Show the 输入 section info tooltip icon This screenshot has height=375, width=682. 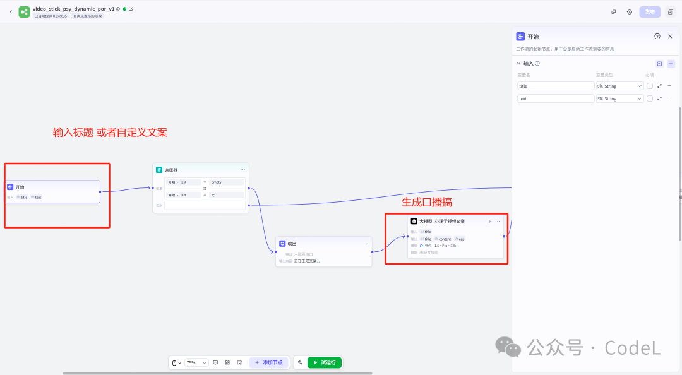click(537, 64)
